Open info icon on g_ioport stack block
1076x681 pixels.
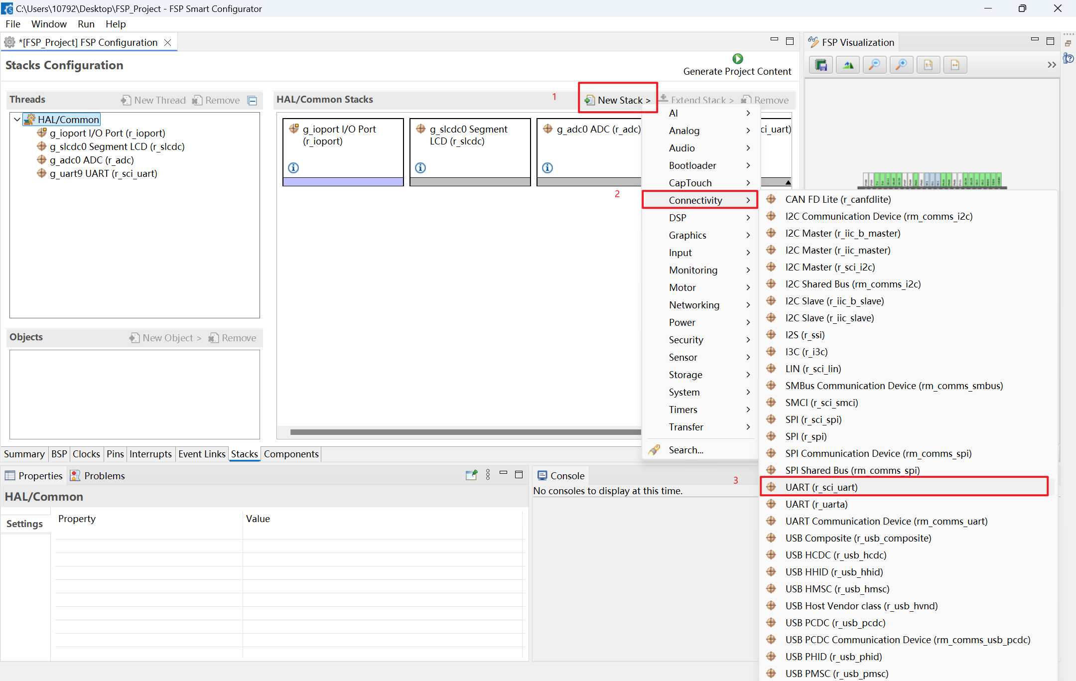(x=293, y=167)
